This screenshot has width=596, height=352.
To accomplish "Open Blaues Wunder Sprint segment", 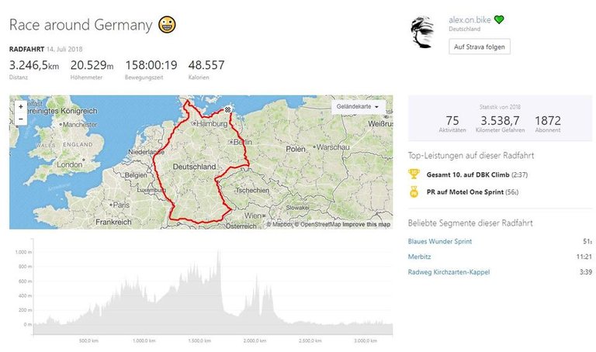I will click(440, 241).
